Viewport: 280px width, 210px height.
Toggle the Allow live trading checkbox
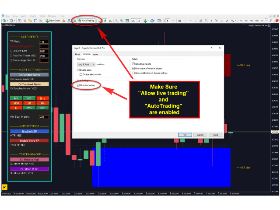(x=78, y=85)
